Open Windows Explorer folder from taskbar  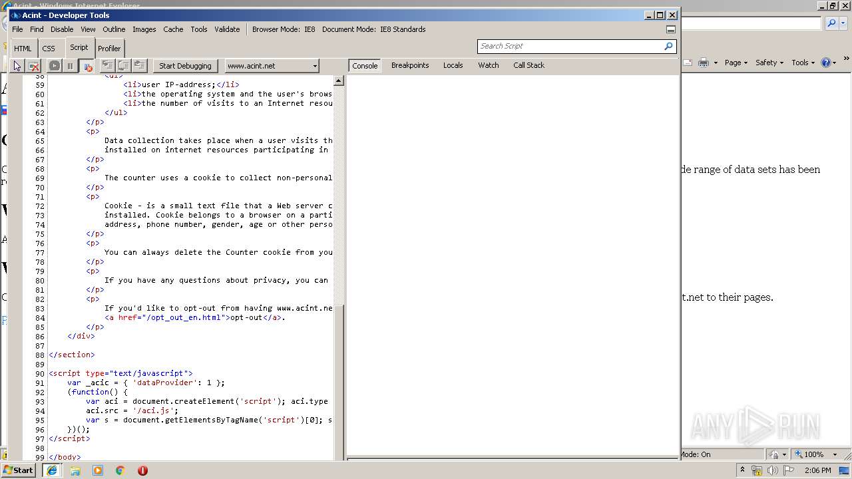75,470
